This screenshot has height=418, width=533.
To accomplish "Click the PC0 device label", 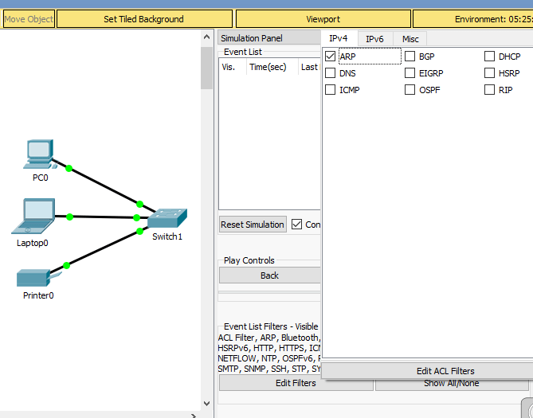I will coord(40,178).
